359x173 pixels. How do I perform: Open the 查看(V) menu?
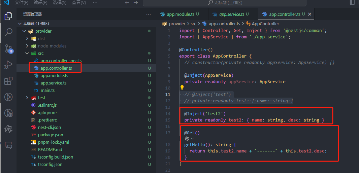79,2
